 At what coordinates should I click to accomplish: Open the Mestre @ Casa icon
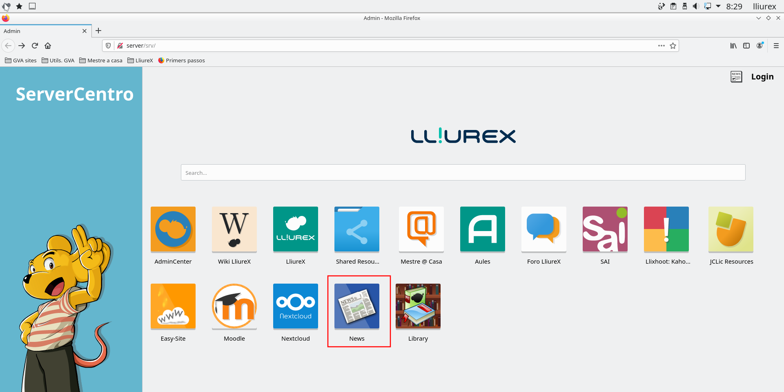pos(421,229)
